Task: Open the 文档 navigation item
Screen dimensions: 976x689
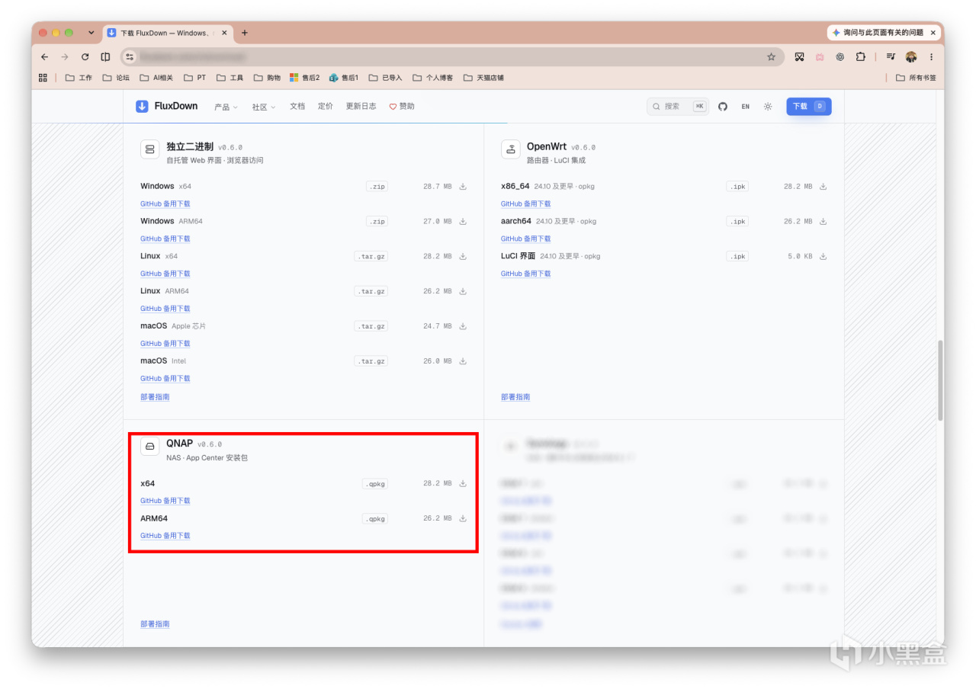Action: 297,106
